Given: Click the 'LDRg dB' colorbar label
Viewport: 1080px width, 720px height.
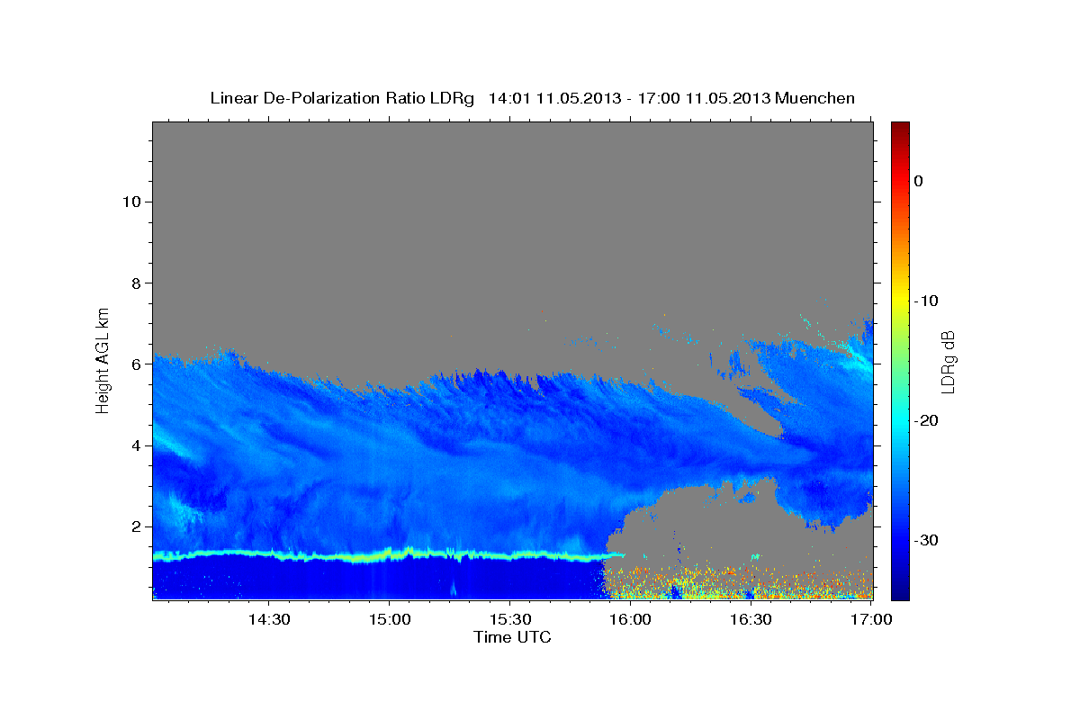Looking at the screenshot, I should [x=948, y=361].
